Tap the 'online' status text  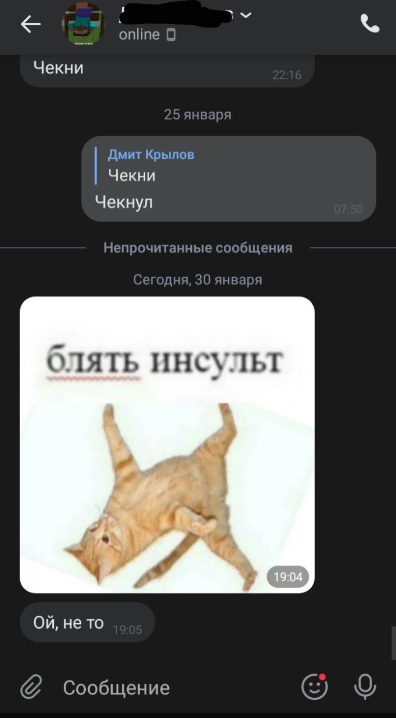(139, 35)
